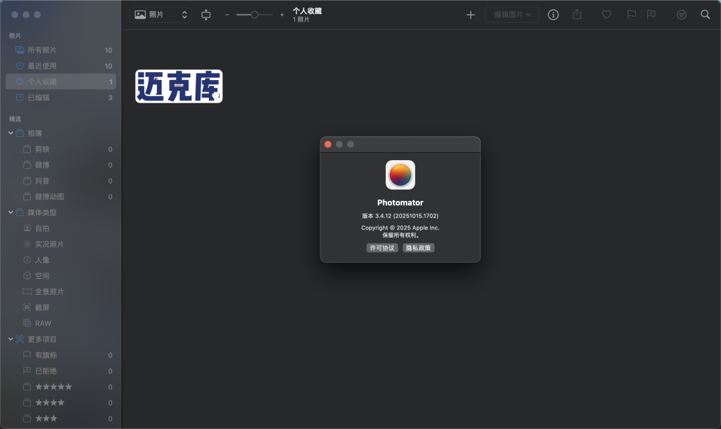This screenshot has height=429, width=721.
Task: Click the zoom-out minus icon
Action: click(227, 15)
